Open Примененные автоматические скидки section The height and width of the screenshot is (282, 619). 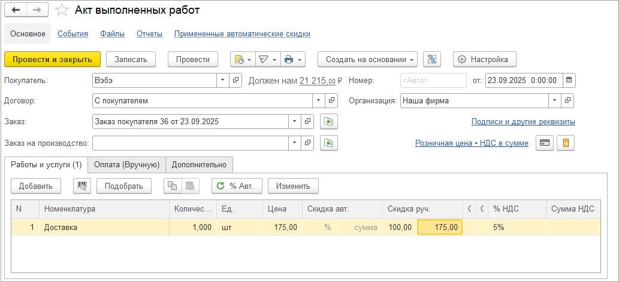[x=243, y=34]
